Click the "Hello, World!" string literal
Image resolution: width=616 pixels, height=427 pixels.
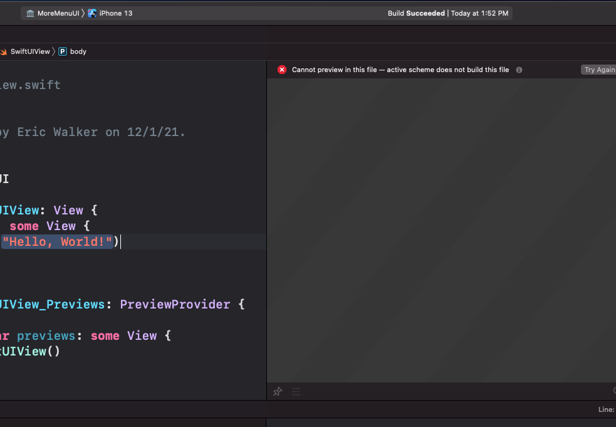click(57, 241)
